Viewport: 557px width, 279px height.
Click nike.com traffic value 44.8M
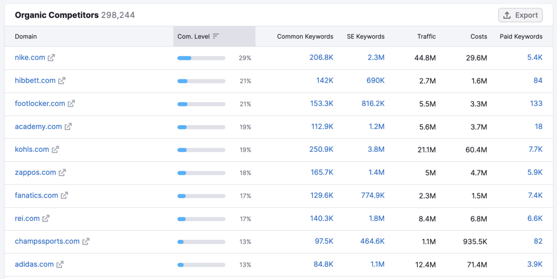click(x=425, y=57)
